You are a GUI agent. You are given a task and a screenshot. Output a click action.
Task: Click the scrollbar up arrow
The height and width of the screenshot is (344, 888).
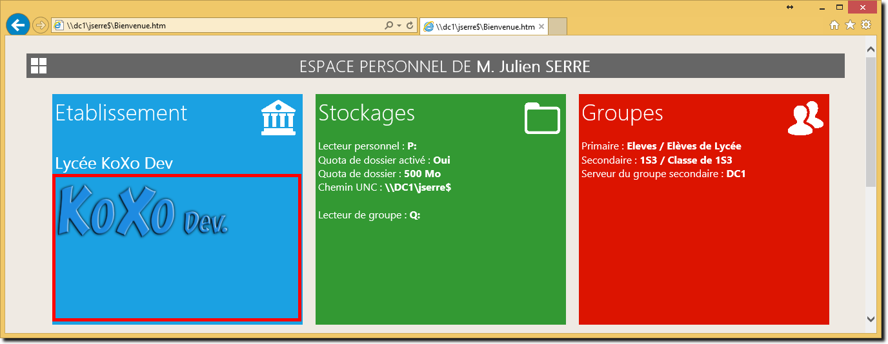click(871, 50)
